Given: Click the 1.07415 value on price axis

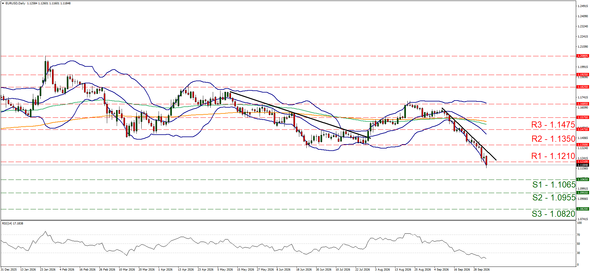Looking at the screenshot, I should pos(583,219).
